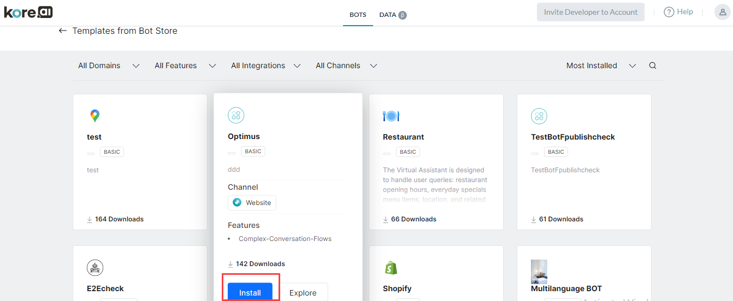Select the Google Maps icon on test bot
This screenshot has width=733, height=301.
(x=95, y=116)
